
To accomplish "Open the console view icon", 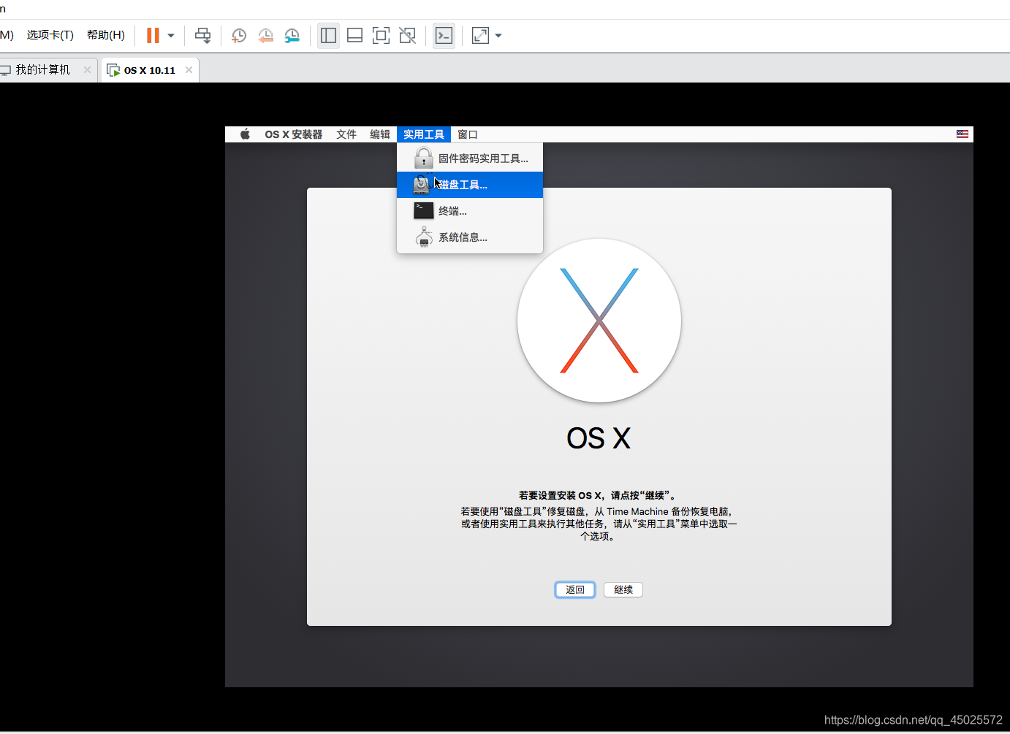I will 444,35.
